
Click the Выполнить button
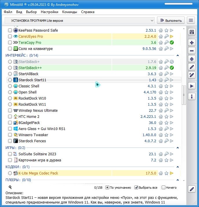171,20
